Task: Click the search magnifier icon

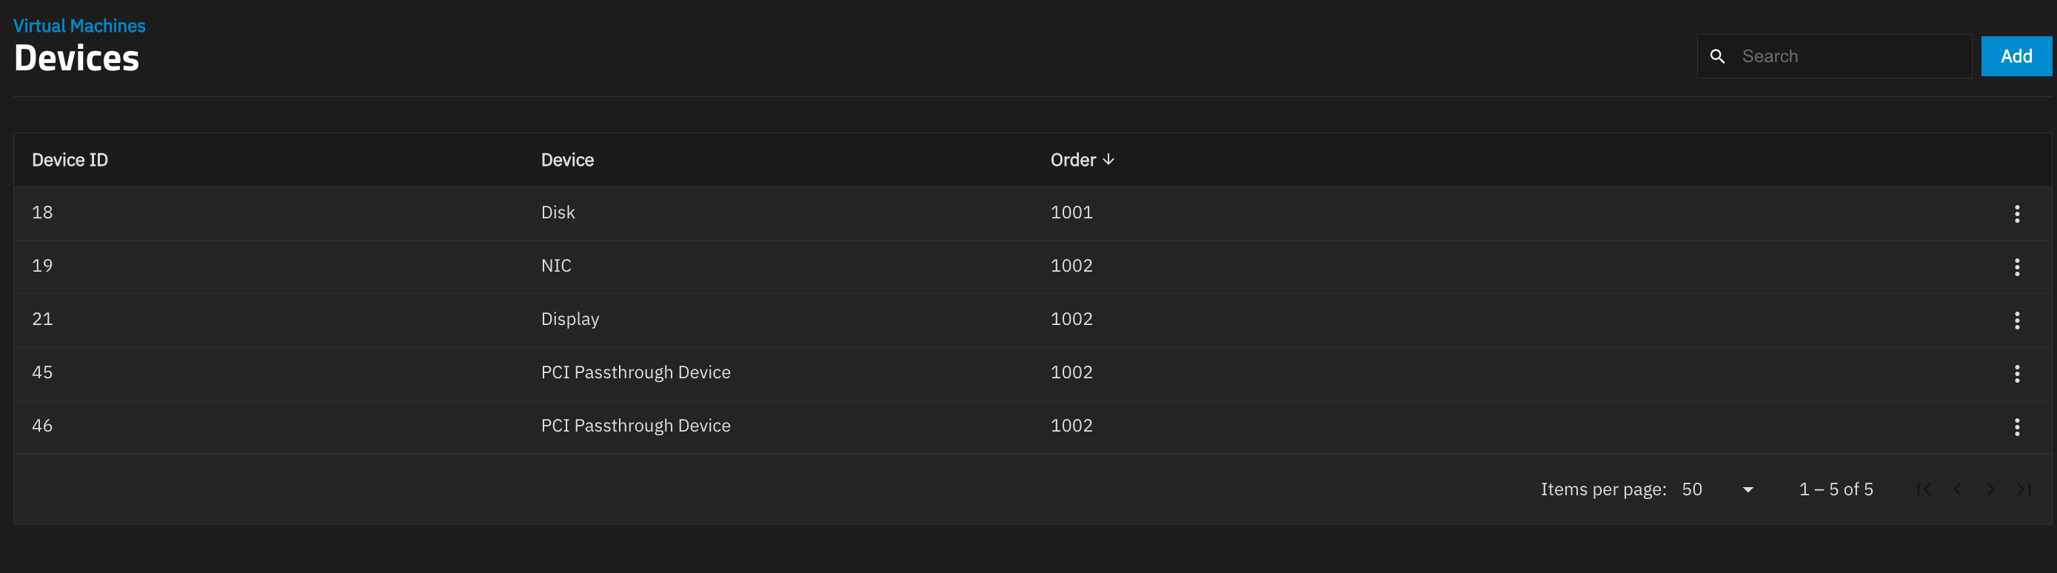Action: (1718, 57)
